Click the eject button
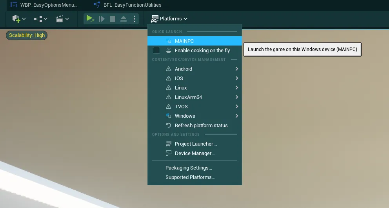This screenshot has width=389, height=208. (x=123, y=19)
